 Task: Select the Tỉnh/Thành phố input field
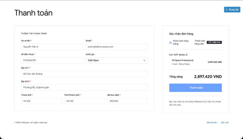84,101
